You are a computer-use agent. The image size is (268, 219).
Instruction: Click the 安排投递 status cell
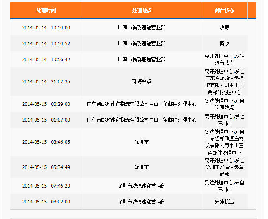224,202
